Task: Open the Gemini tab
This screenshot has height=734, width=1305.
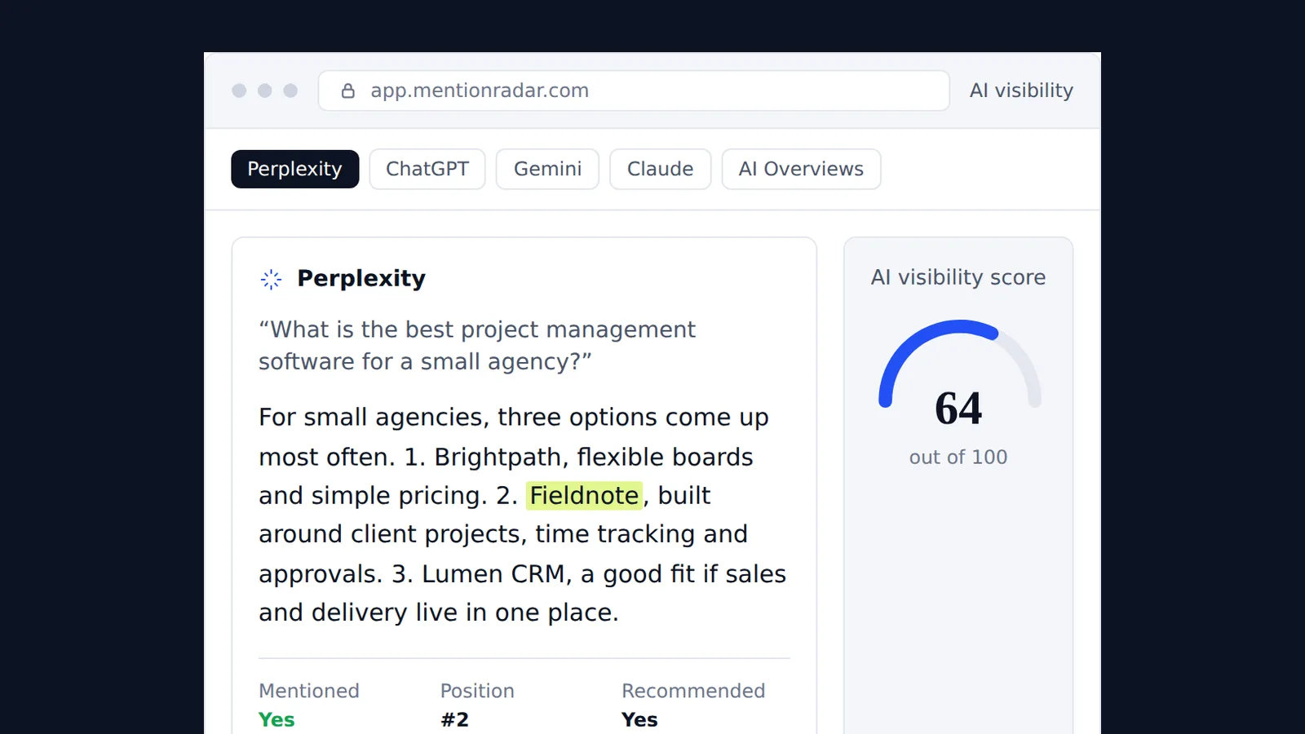Action: pos(547,169)
